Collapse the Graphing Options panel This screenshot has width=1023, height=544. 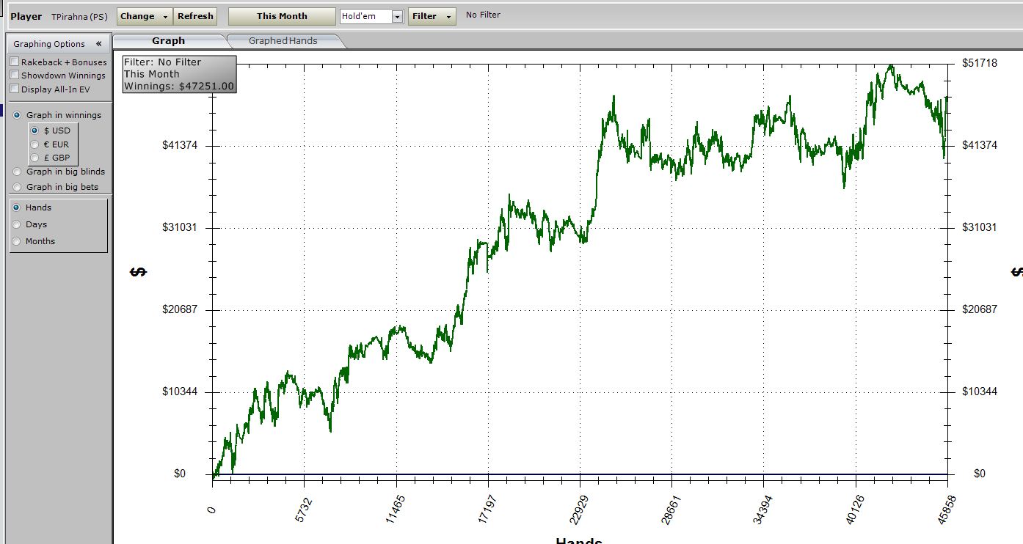[x=100, y=44]
